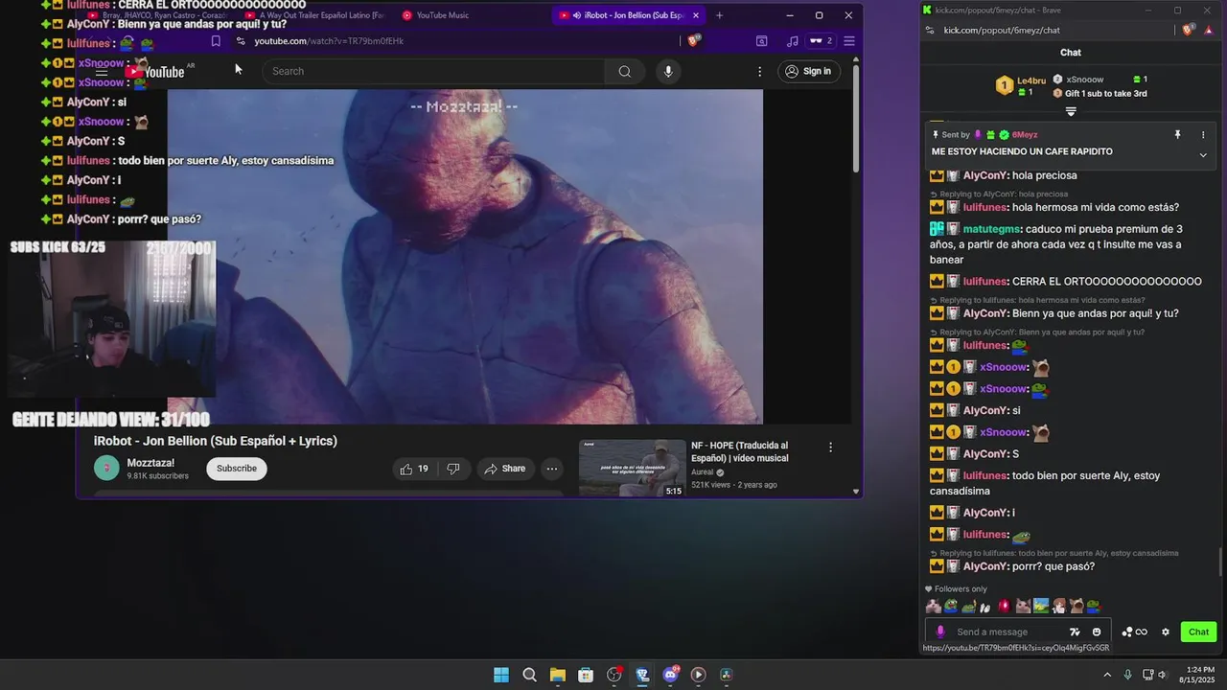Open chat identity dots icon near gear

[1126, 632]
